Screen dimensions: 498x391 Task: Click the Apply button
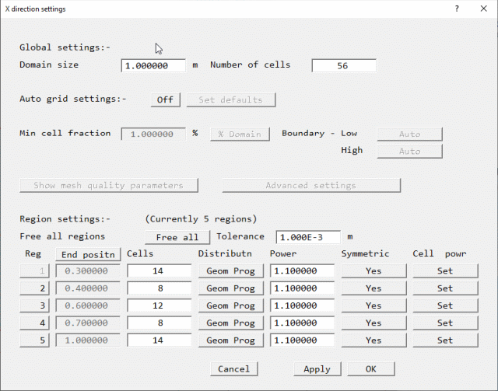point(317,368)
